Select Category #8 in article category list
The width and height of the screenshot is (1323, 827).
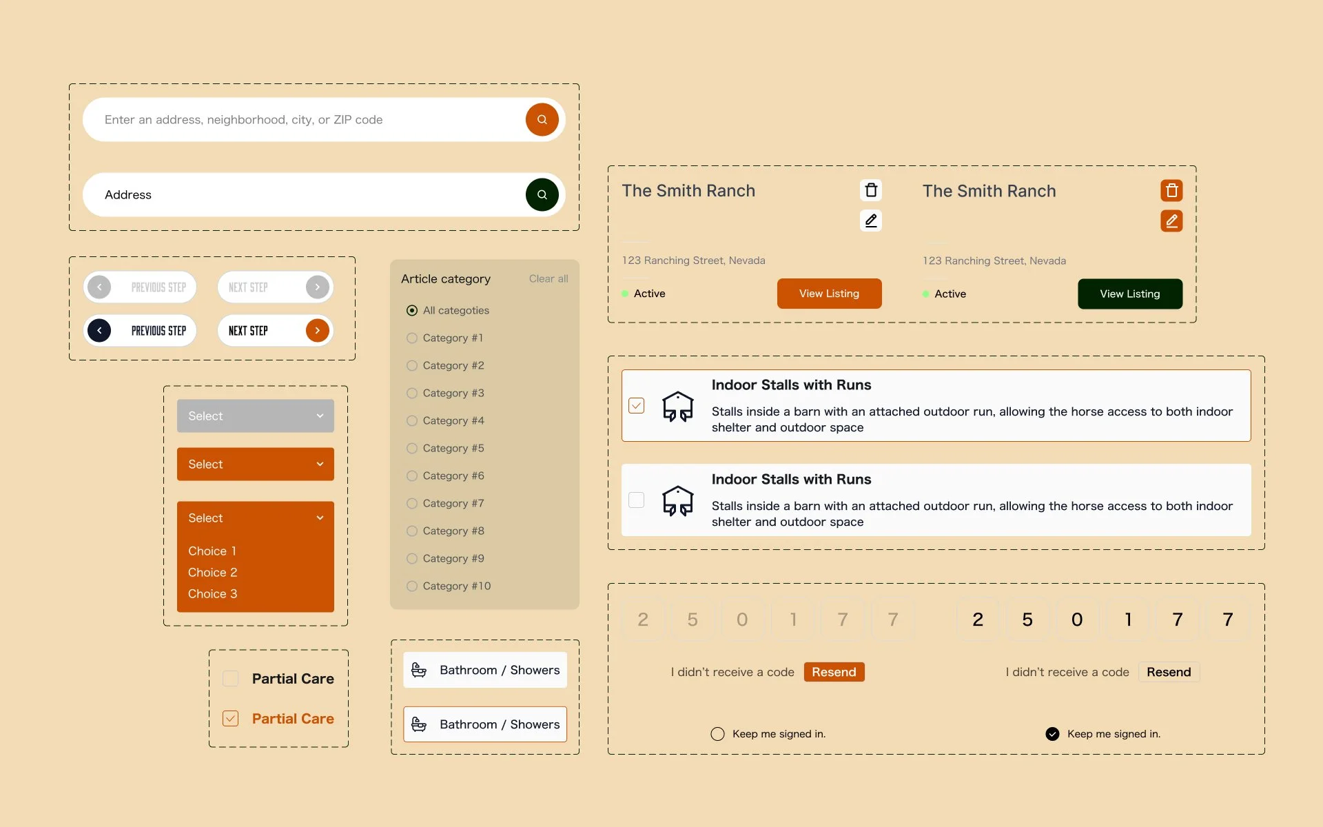[446, 531]
